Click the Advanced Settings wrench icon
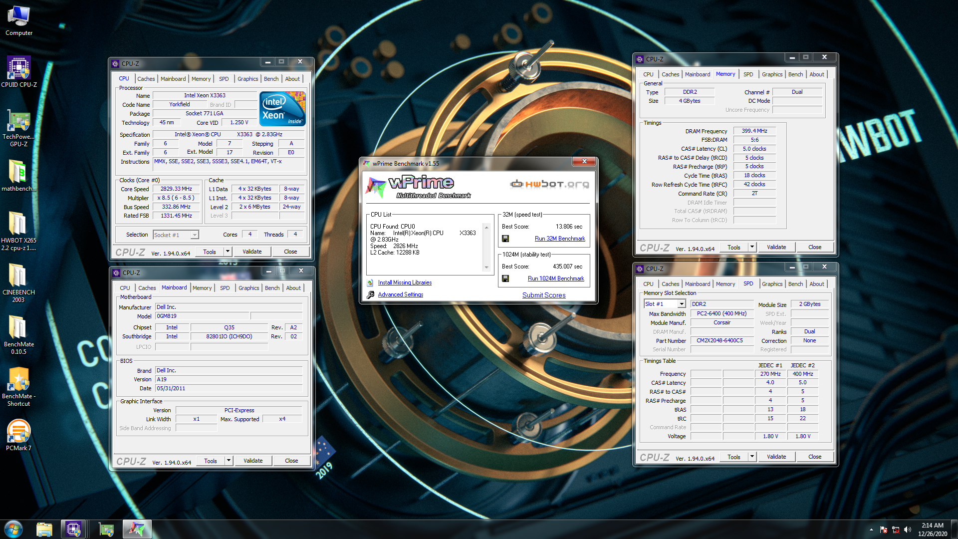This screenshot has width=958, height=539. (x=370, y=294)
